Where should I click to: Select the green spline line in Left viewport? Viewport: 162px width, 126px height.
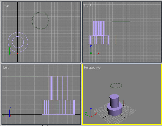(x=23, y=76)
